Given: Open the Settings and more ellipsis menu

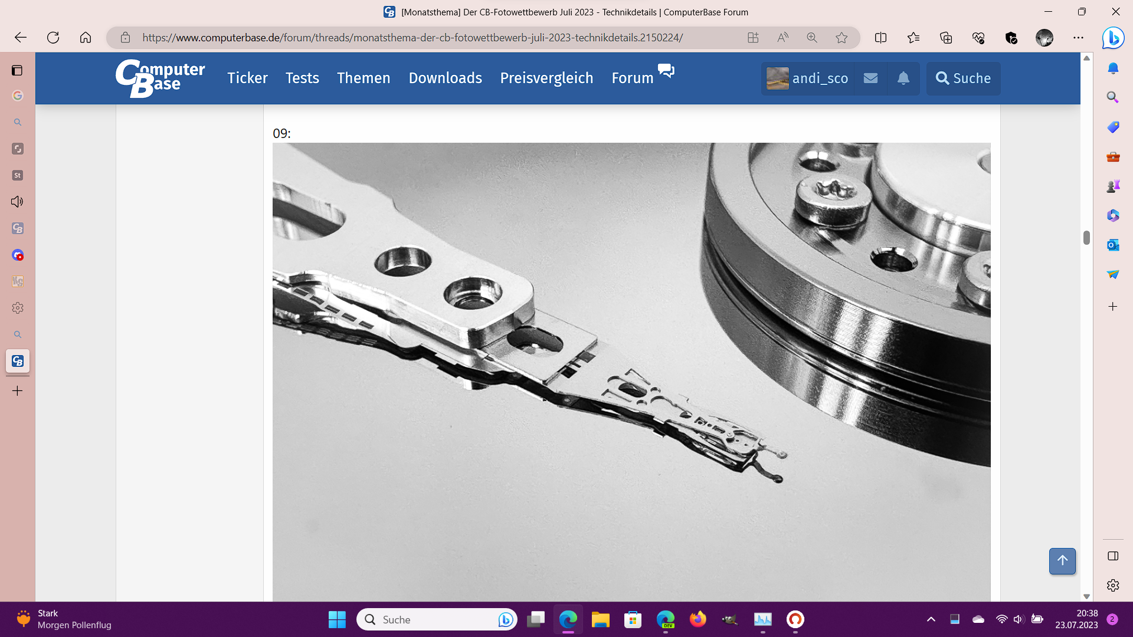Looking at the screenshot, I should tap(1078, 37).
